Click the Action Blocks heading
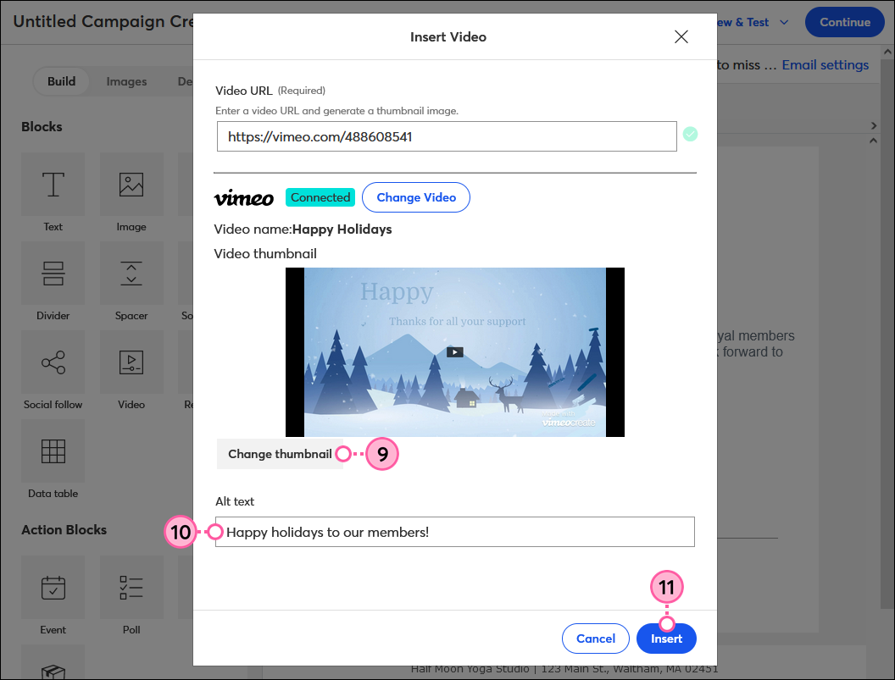 point(64,530)
